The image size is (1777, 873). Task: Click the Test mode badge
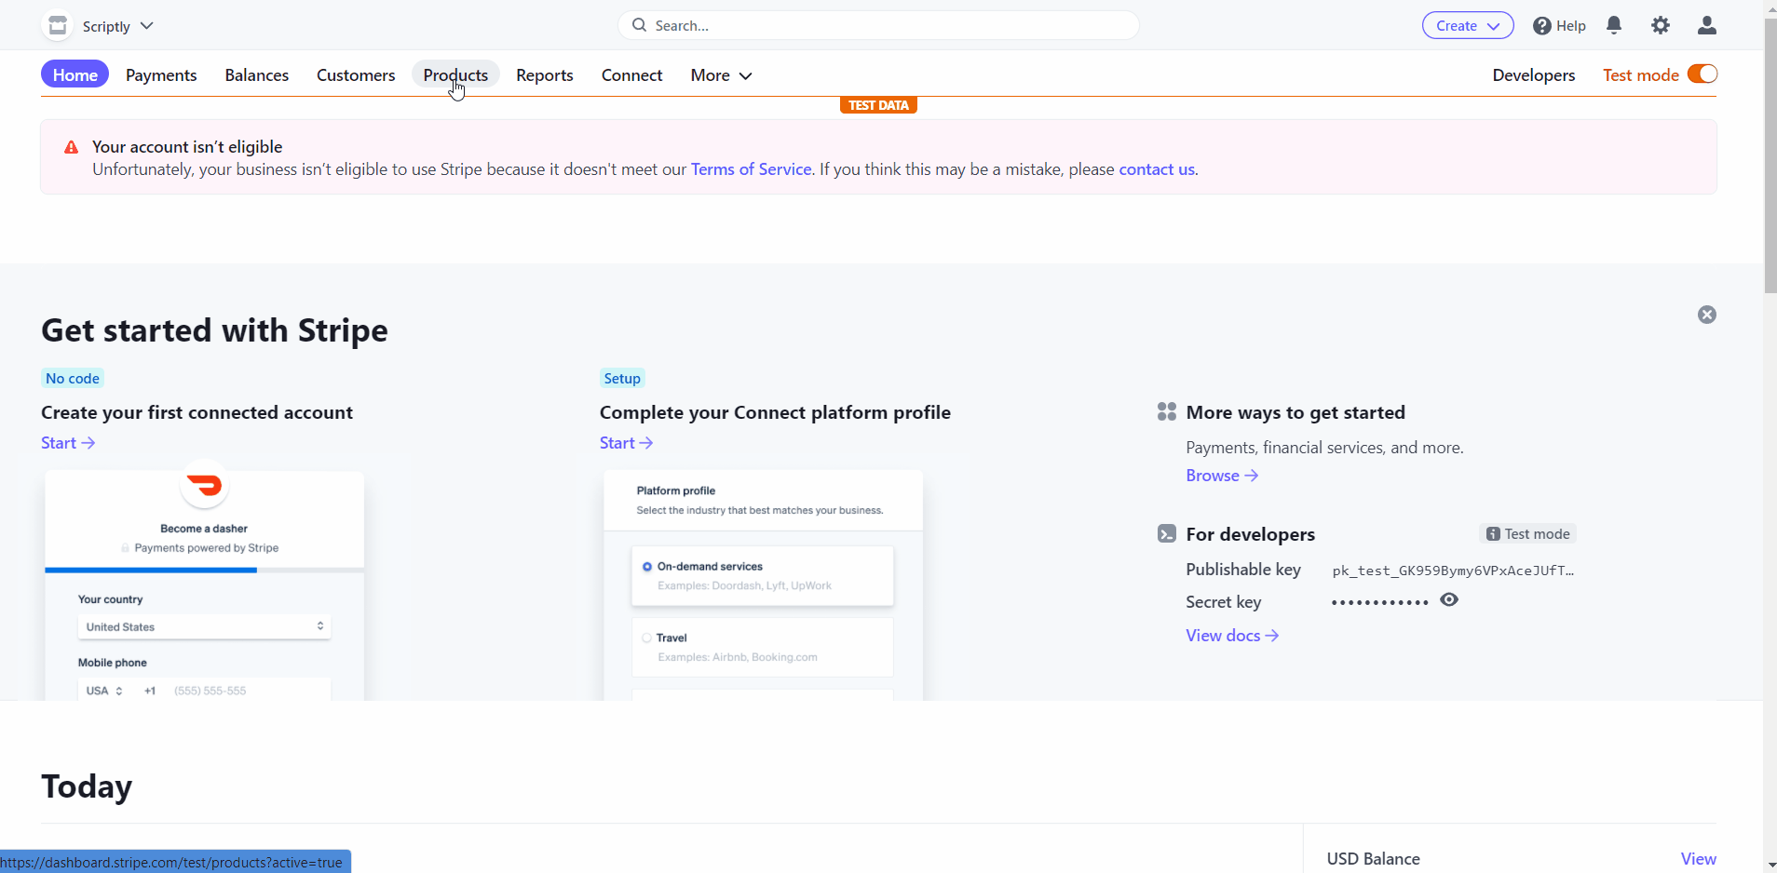1527,534
